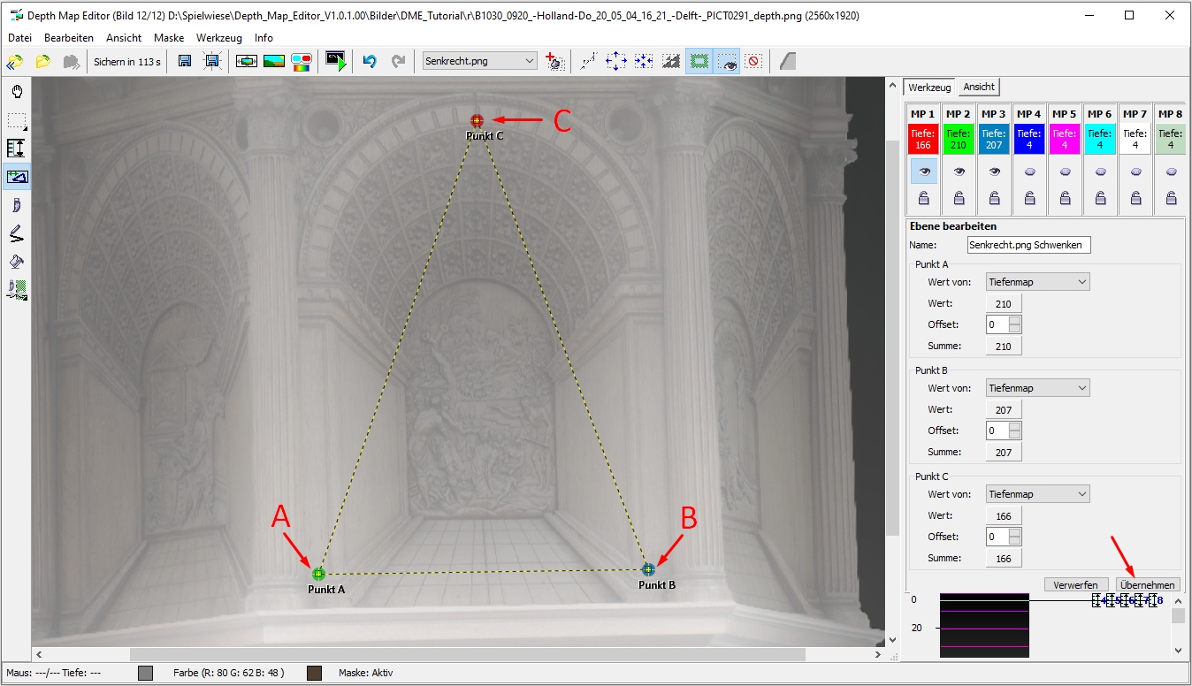The height and width of the screenshot is (686, 1192).
Task: Click the save (floppy disk) icon
Action: 185,61
